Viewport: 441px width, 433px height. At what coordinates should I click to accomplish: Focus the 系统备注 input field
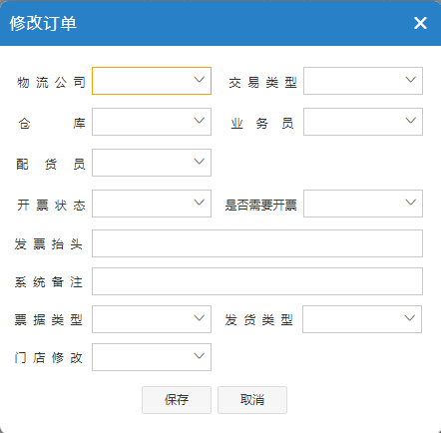tap(257, 281)
